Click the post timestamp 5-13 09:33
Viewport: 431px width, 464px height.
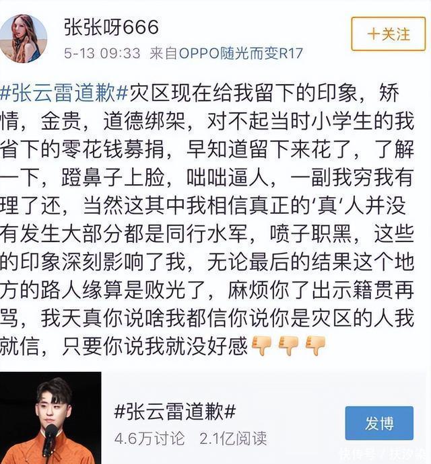tap(102, 54)
